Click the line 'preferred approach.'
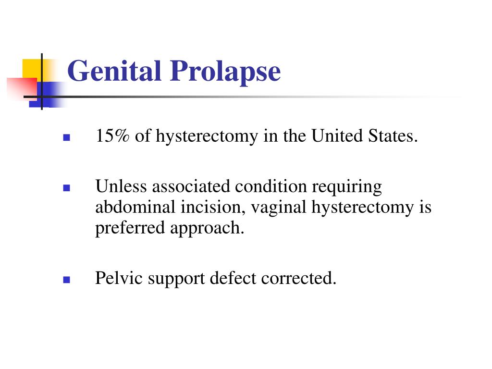 coord(170,229)
